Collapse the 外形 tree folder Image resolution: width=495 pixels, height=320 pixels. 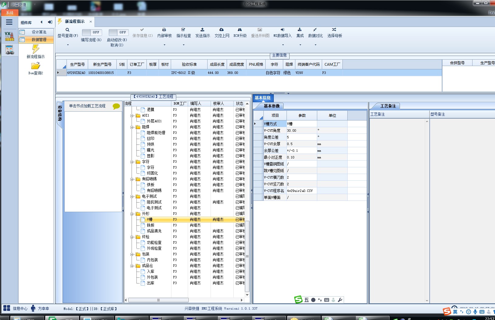(x=132, y=214)
